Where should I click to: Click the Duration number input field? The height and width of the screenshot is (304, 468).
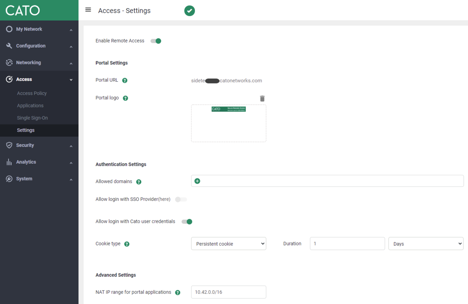347,244
